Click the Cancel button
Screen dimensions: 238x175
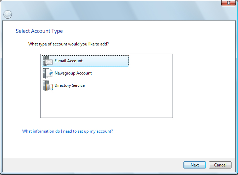pyautogui.click(x=220, y=165)
